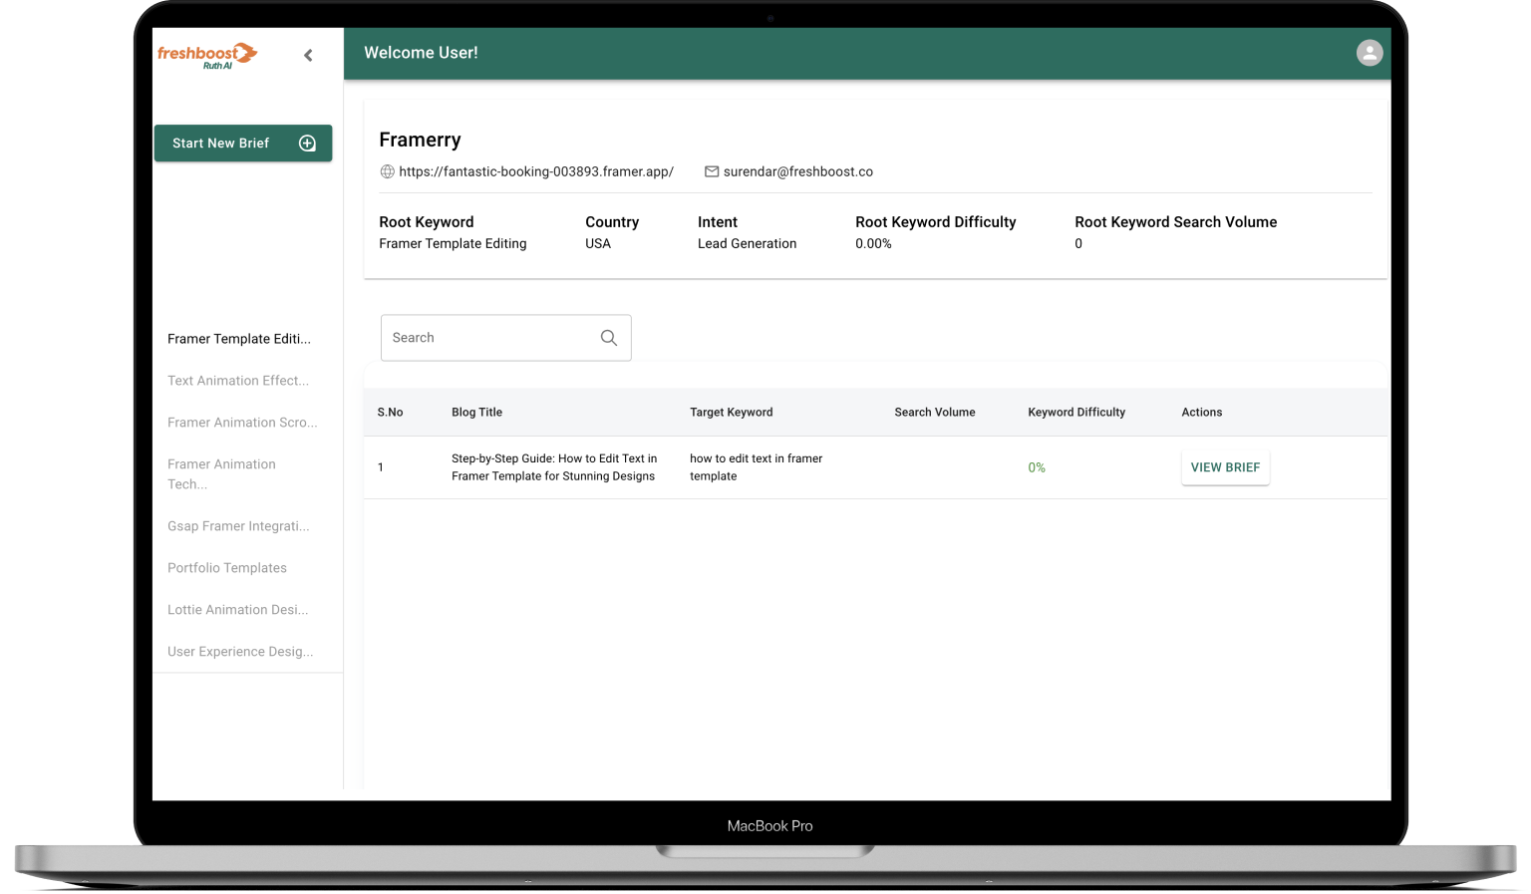This screenshot has height=894, width=1531.
Task: Open Portfolio Templates sidebar item
Action: 227,568
